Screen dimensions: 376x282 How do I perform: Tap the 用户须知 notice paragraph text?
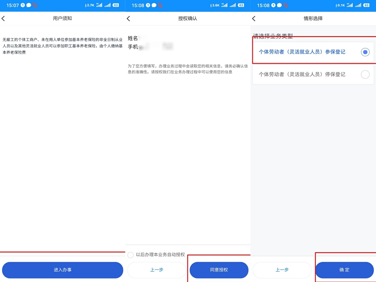tap(63, 46)
